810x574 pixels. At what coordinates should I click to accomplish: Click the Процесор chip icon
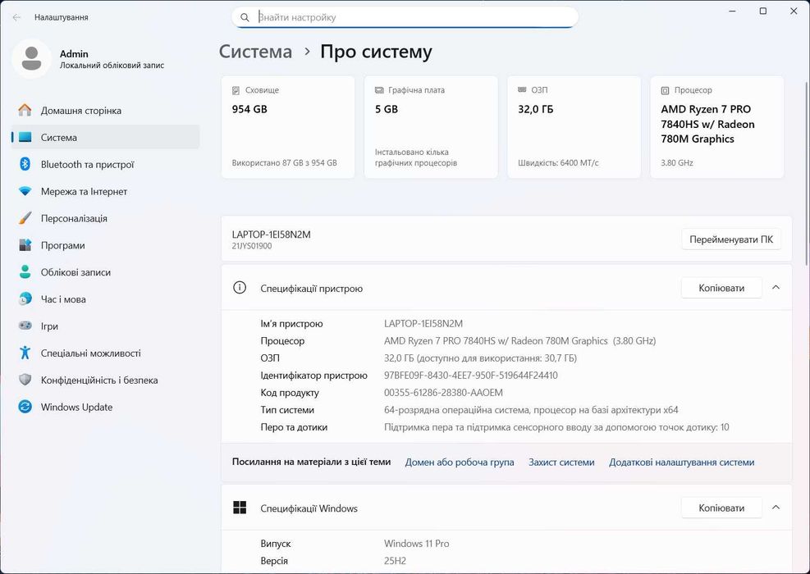[666, 90]
